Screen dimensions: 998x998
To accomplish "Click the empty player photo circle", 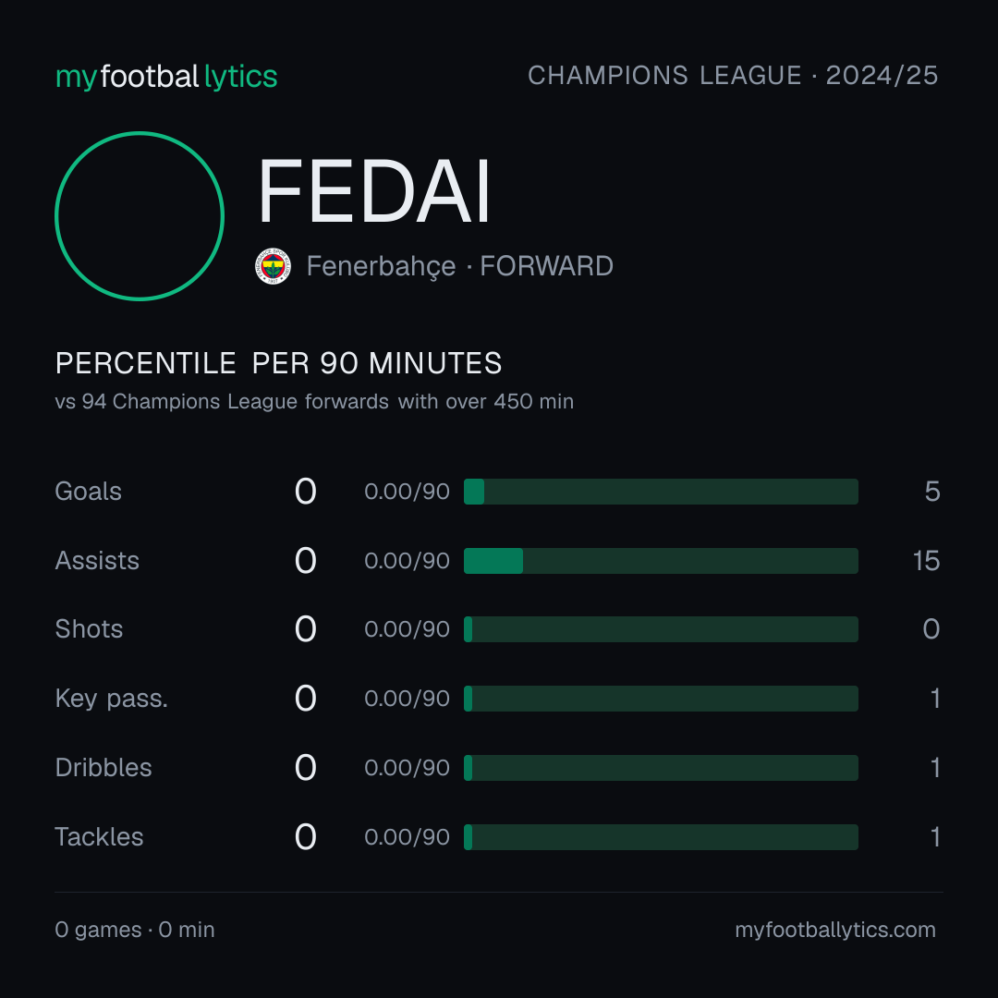I will (140, 215).
